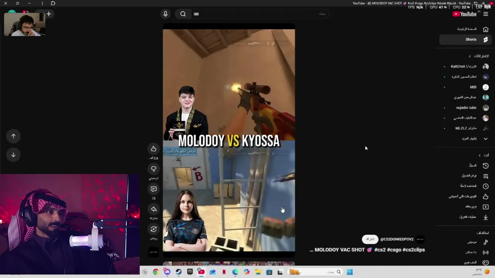Open Your videos in sidebar

tap(466, 207)
